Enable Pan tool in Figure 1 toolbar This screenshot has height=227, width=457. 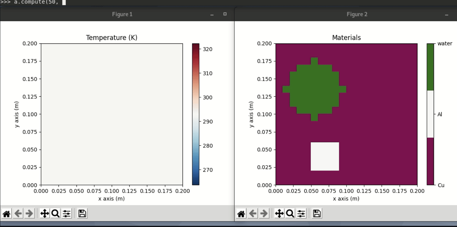point(45,213)
